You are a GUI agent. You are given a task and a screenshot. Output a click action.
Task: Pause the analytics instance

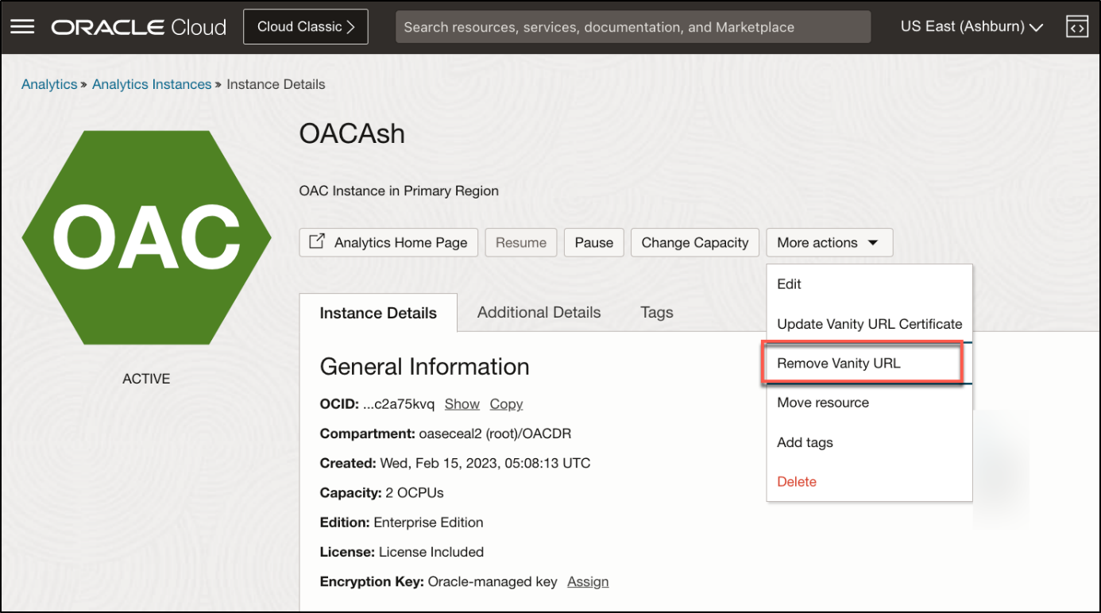593,243
